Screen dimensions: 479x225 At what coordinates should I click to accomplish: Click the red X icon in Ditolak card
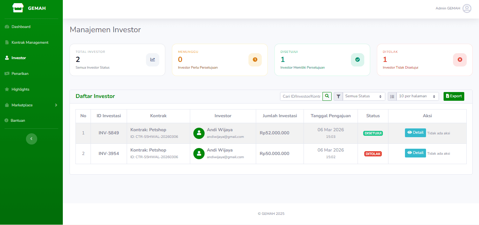click(x=460, y=60)
